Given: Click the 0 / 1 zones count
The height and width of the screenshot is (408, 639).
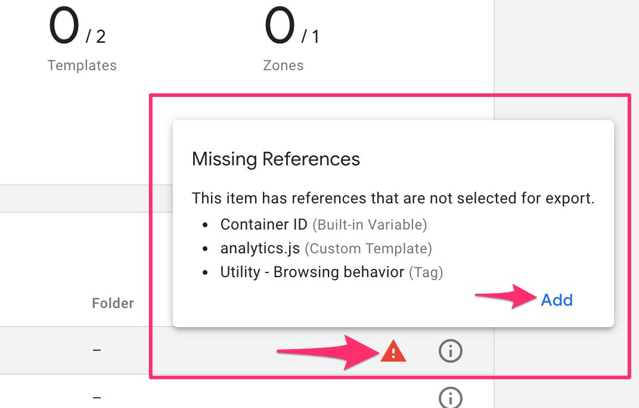Looking at the screenshot, I should tap(292, 26).
